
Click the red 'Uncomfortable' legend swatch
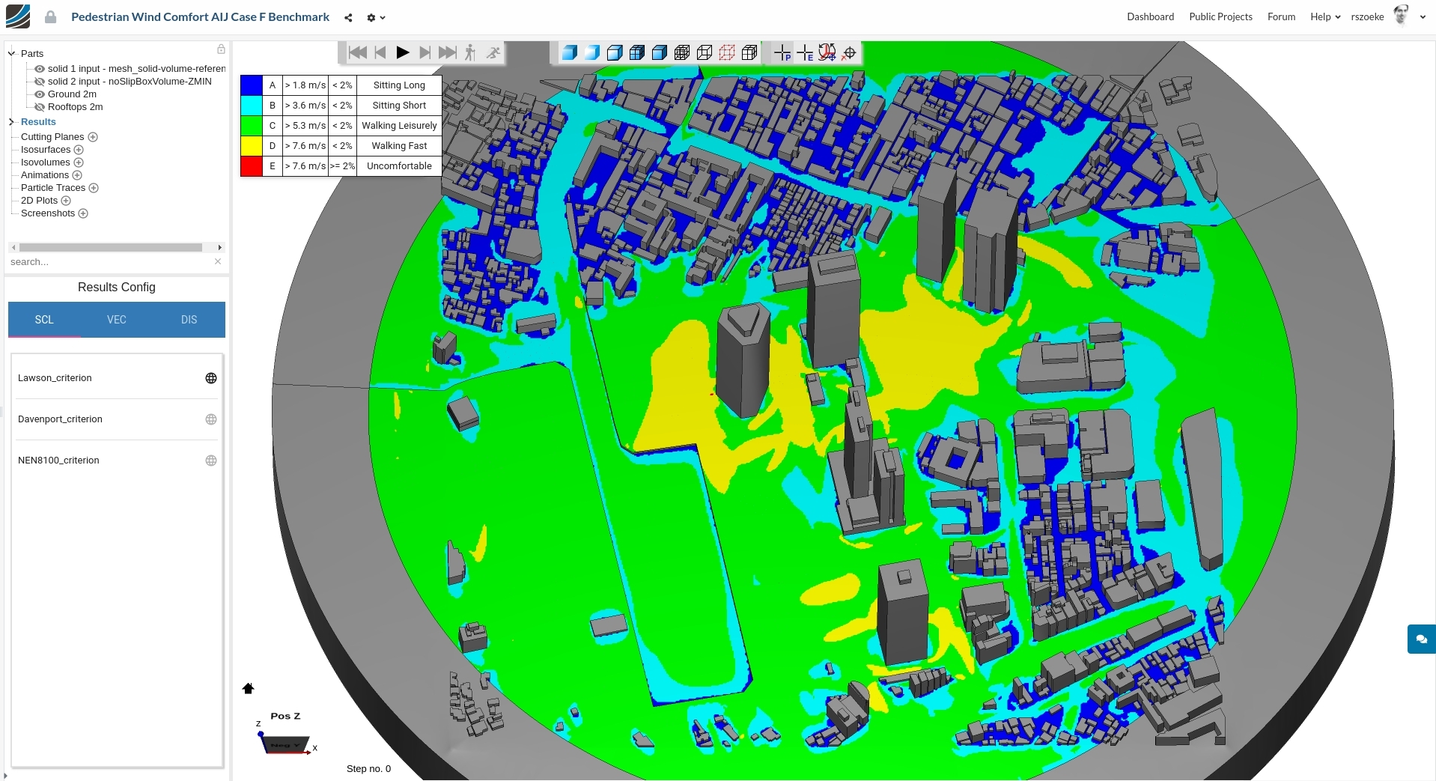tap(252, 165)
